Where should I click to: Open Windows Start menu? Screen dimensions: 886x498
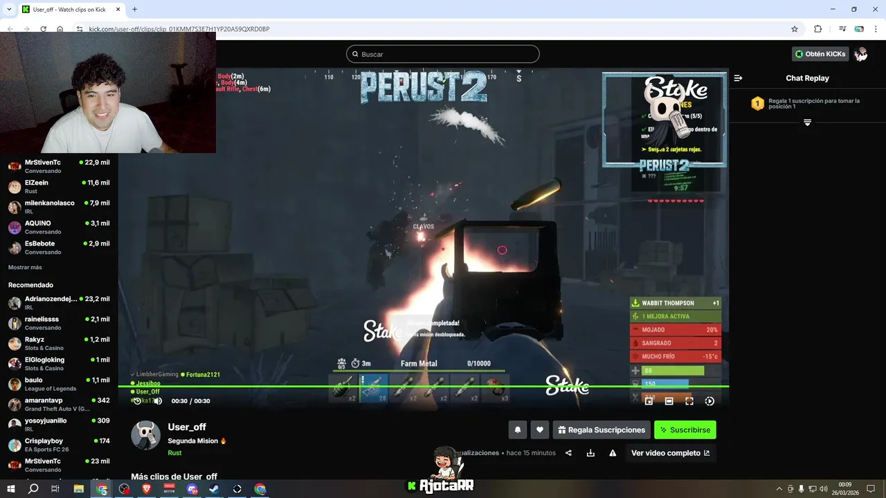(x=11, y=489)
